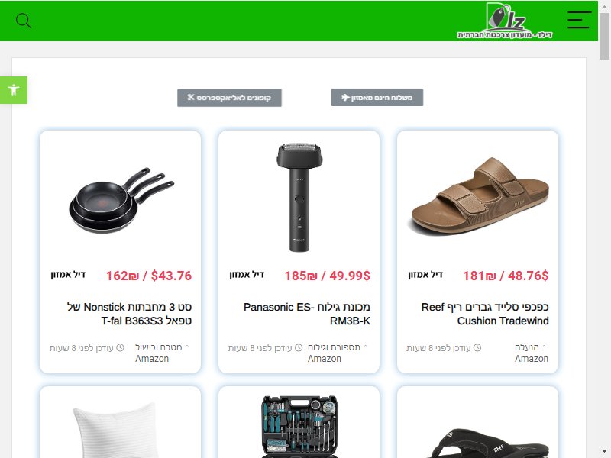Open the Reef Cushion Tradewind sandals image
611x458 pixels.
pyautogui.click(x=479, y=197)
